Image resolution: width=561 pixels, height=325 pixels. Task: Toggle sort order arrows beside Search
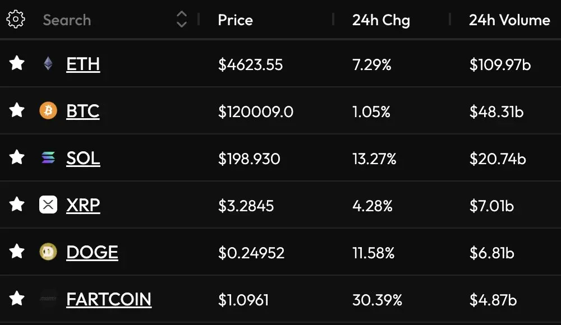coord(182,19)
